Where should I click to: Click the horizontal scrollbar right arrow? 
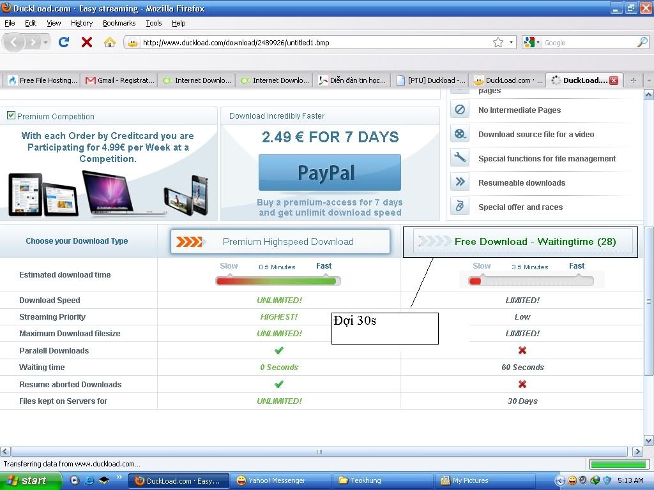[637, 452]
